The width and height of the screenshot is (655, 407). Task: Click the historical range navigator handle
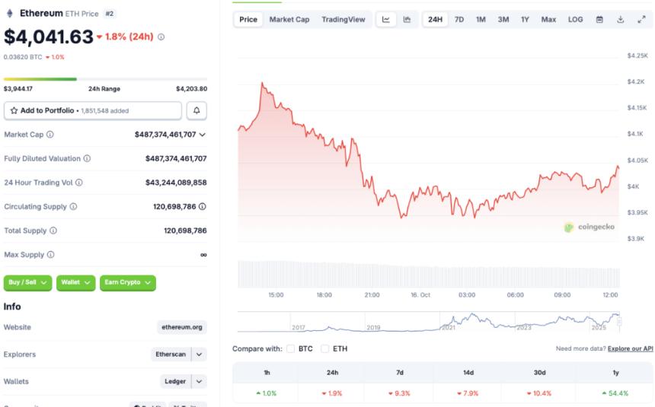[x=618, y=322]
